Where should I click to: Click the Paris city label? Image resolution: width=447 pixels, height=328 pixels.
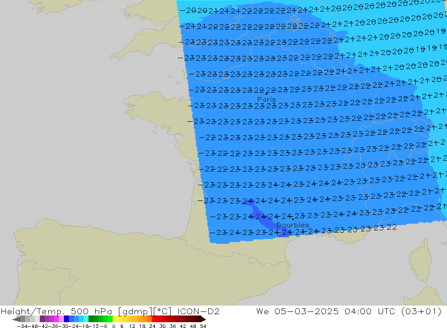[x=266, y=99]
